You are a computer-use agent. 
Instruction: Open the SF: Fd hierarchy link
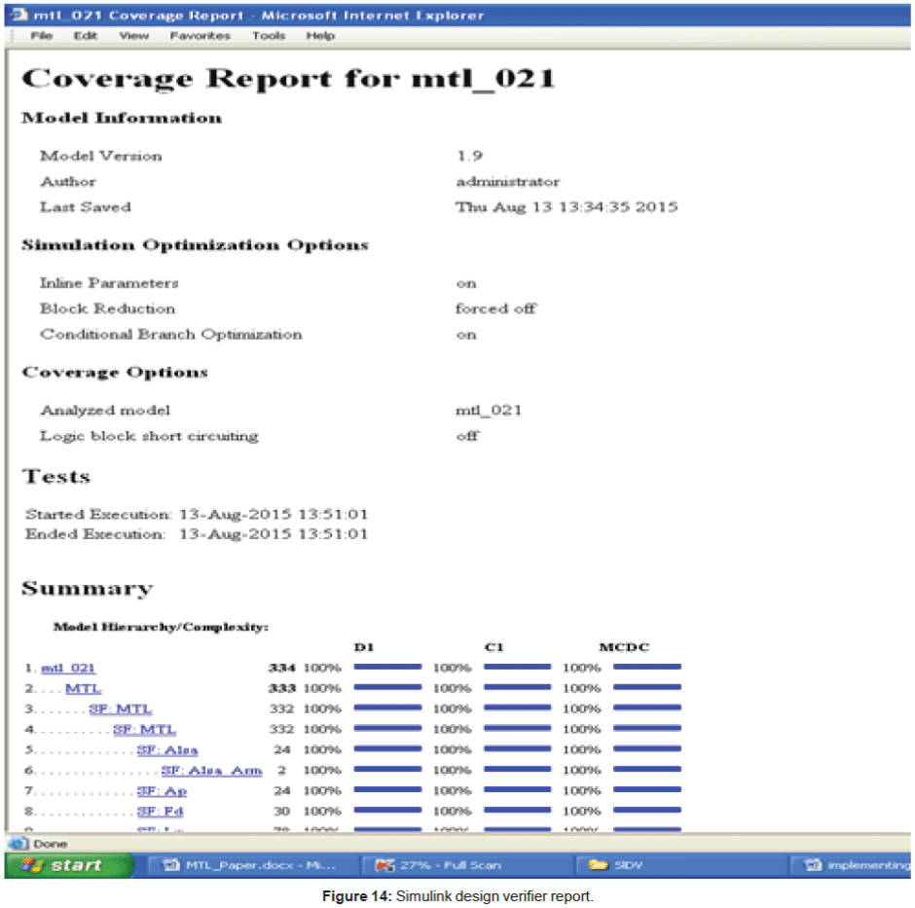tap(161, 812)
